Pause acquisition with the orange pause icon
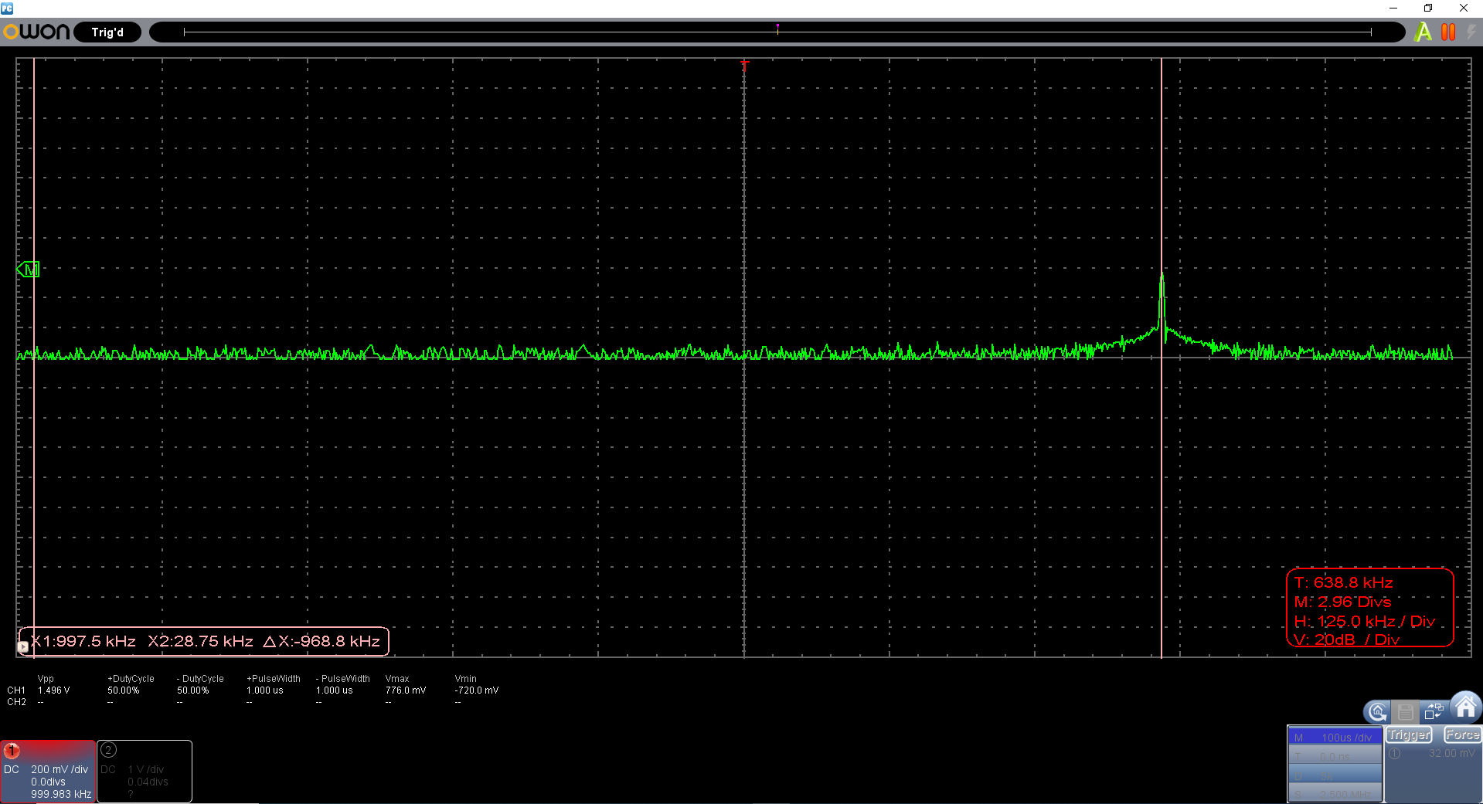 coord(1448,32)
